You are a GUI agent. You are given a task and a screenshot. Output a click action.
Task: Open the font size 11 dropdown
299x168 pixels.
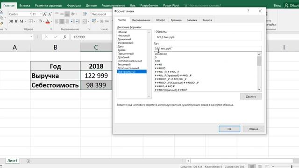(x=41, y=14)
